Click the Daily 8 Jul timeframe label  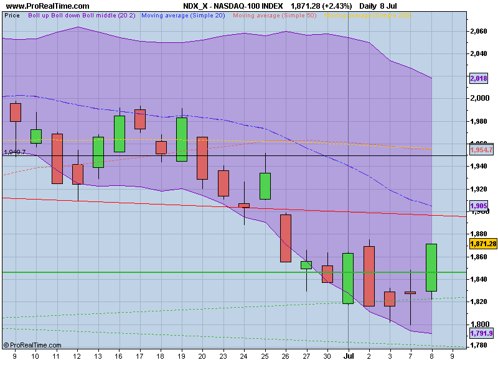point(378,6)
